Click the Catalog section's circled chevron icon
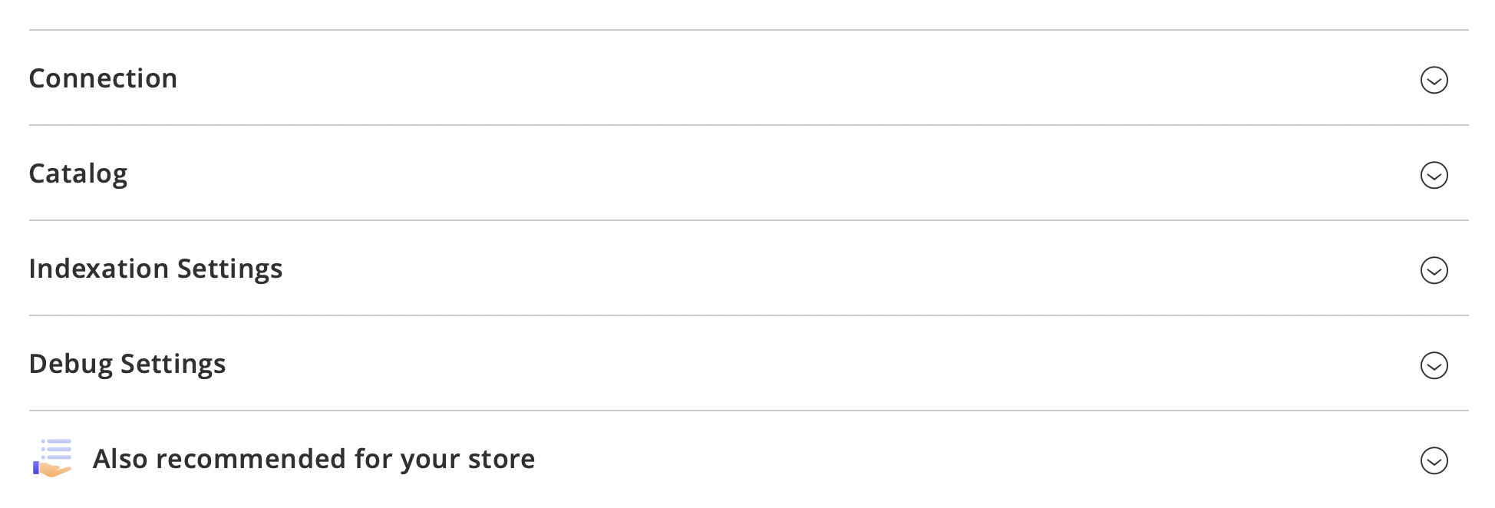 1434,175
